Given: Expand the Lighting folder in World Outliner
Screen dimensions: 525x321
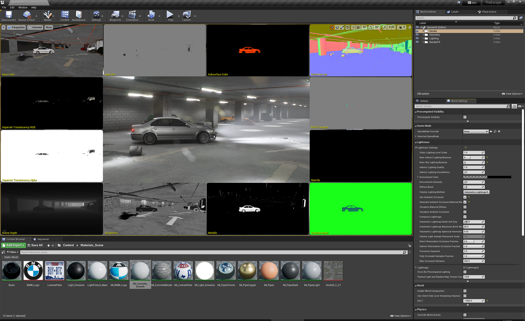Looking at the screenshot, I should (423, 39).
